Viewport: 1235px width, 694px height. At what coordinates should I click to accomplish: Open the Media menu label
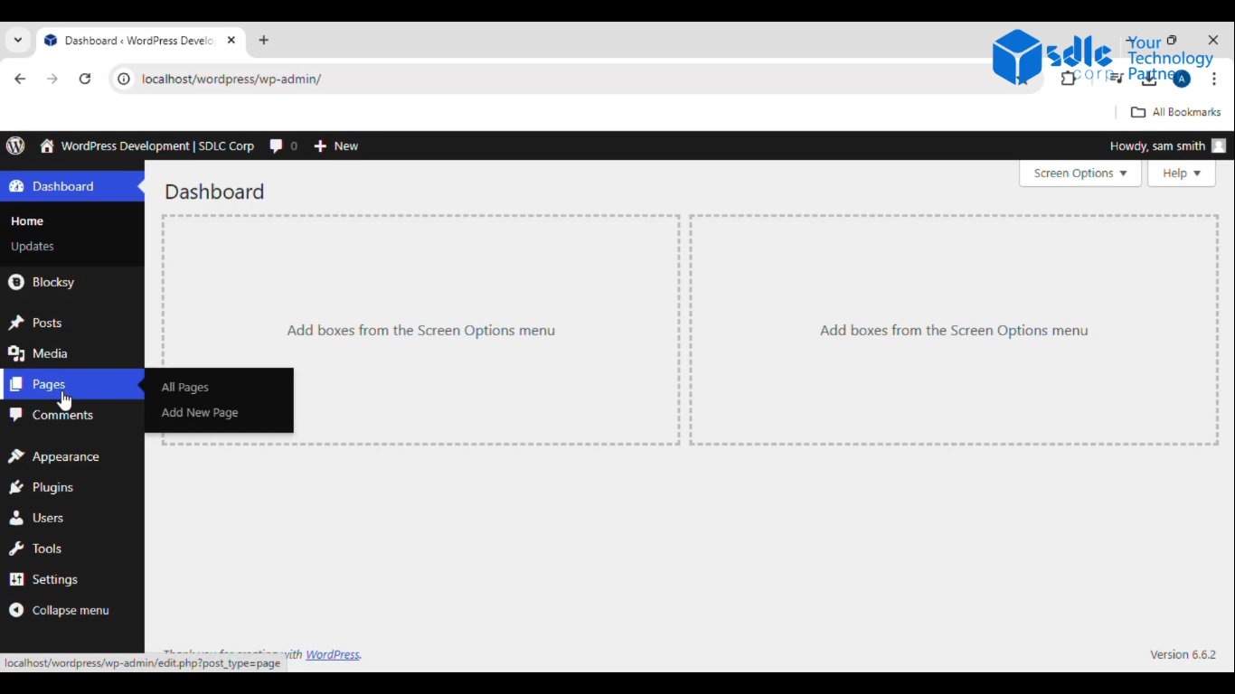50,353
